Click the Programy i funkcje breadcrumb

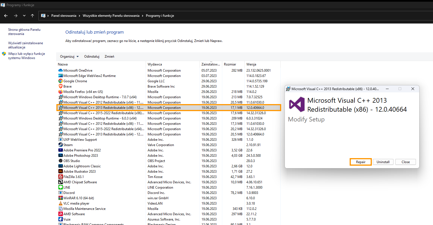pos(160,16)
